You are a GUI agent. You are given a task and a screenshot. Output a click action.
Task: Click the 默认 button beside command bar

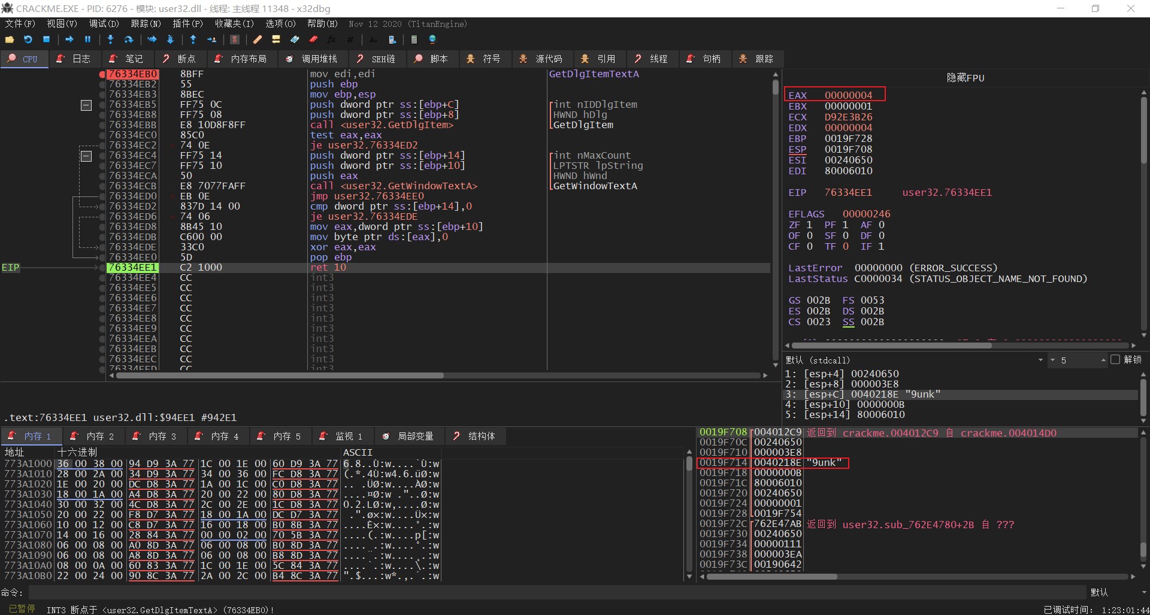coord(1099,592)
